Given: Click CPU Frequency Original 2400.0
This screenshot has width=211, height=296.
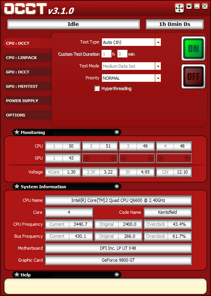Looking at the screenshot, I should (x=118, y=224).
